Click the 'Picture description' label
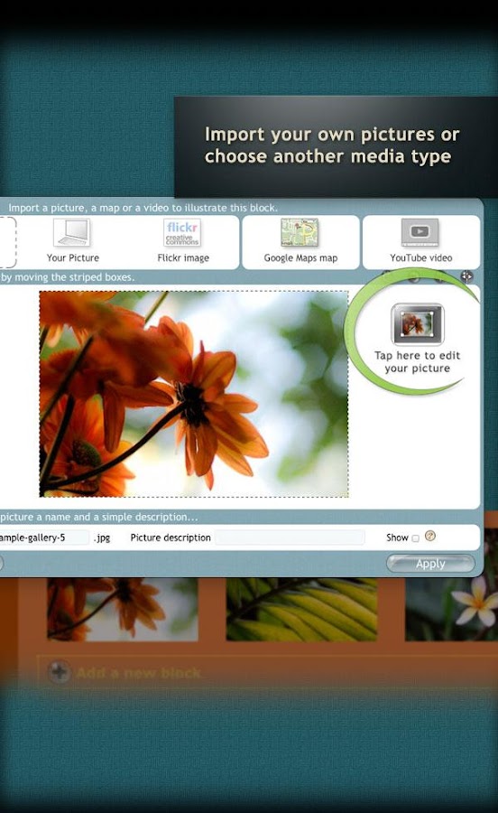The height and width of the screenshot is (813, 498). (x=171, y=537)
